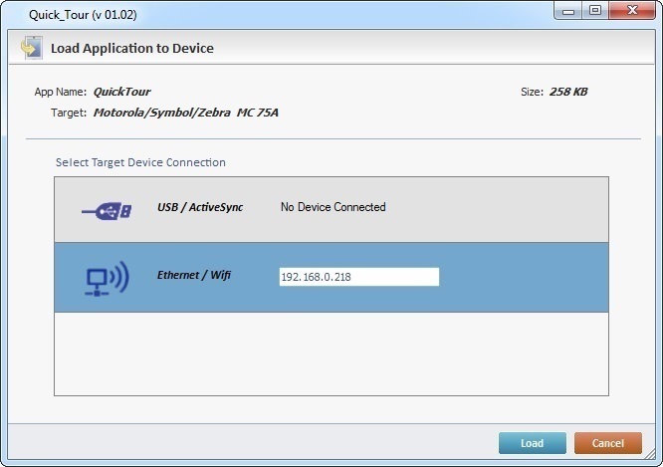Choose the USB / ActiveSync connection row
663x467 pixels.
click(x=331, y=210)
